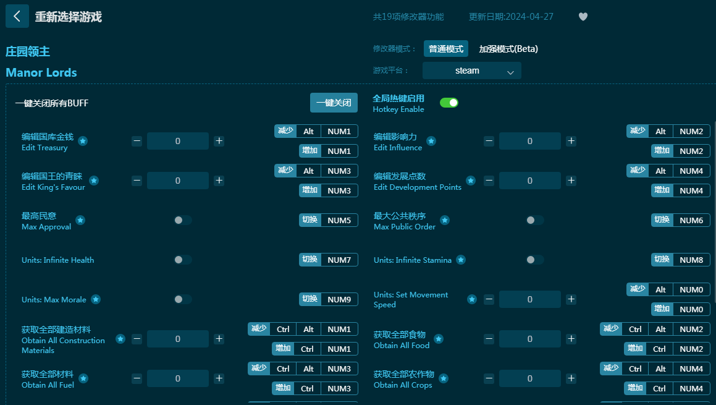Viewport: 716px width, 405px height.
Task: Decrease Units: Set Movement Speed with minus
Action: pos(489,299)
